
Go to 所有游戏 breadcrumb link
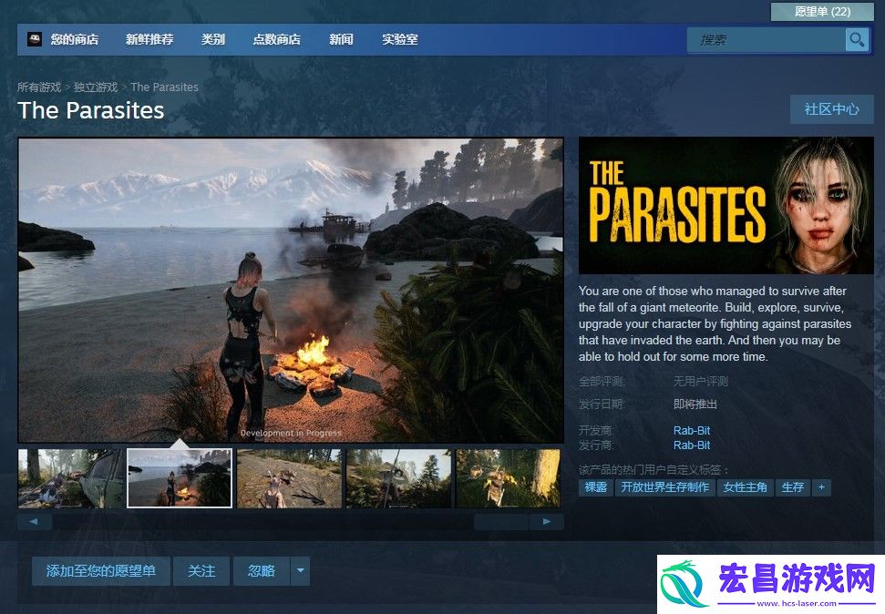click(39, 87)
